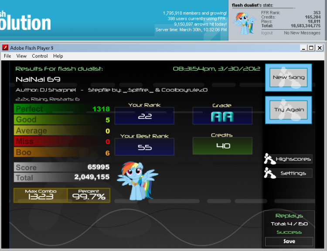
Task: Click the song title NaiNai 69
Action: point(38,79)
